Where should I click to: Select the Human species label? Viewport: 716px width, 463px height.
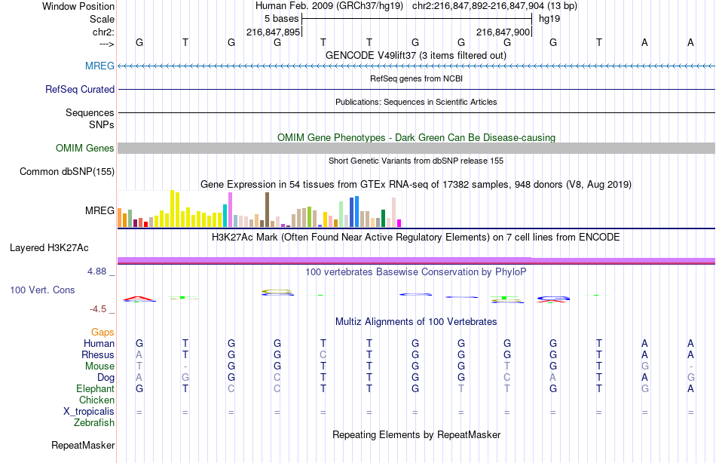(x=99, y=343)
